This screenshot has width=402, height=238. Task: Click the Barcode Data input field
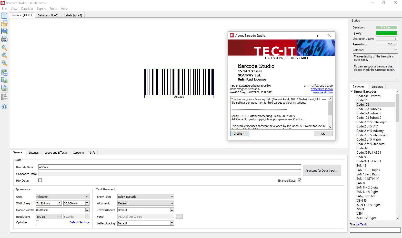tap(170, 167)
